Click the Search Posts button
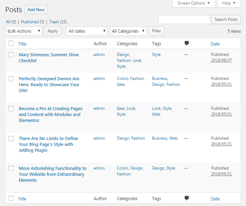246x206 pixels. [226, 19]
